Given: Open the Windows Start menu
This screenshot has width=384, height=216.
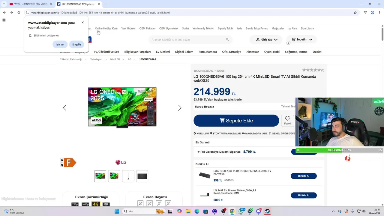Looking at the screenshot, I should tap(117, 211).
